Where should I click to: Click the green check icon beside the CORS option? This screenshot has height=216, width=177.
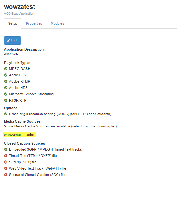6,114
